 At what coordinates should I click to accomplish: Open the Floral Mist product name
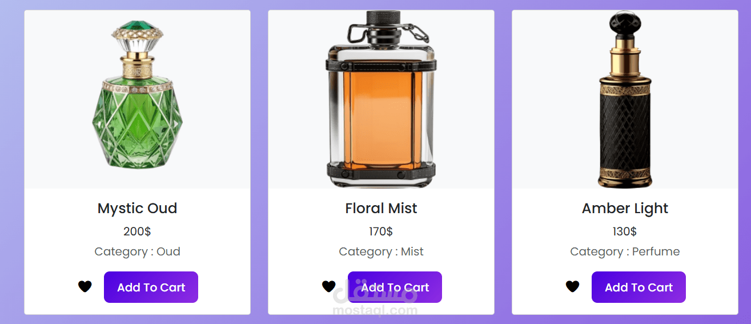point(381,209)
